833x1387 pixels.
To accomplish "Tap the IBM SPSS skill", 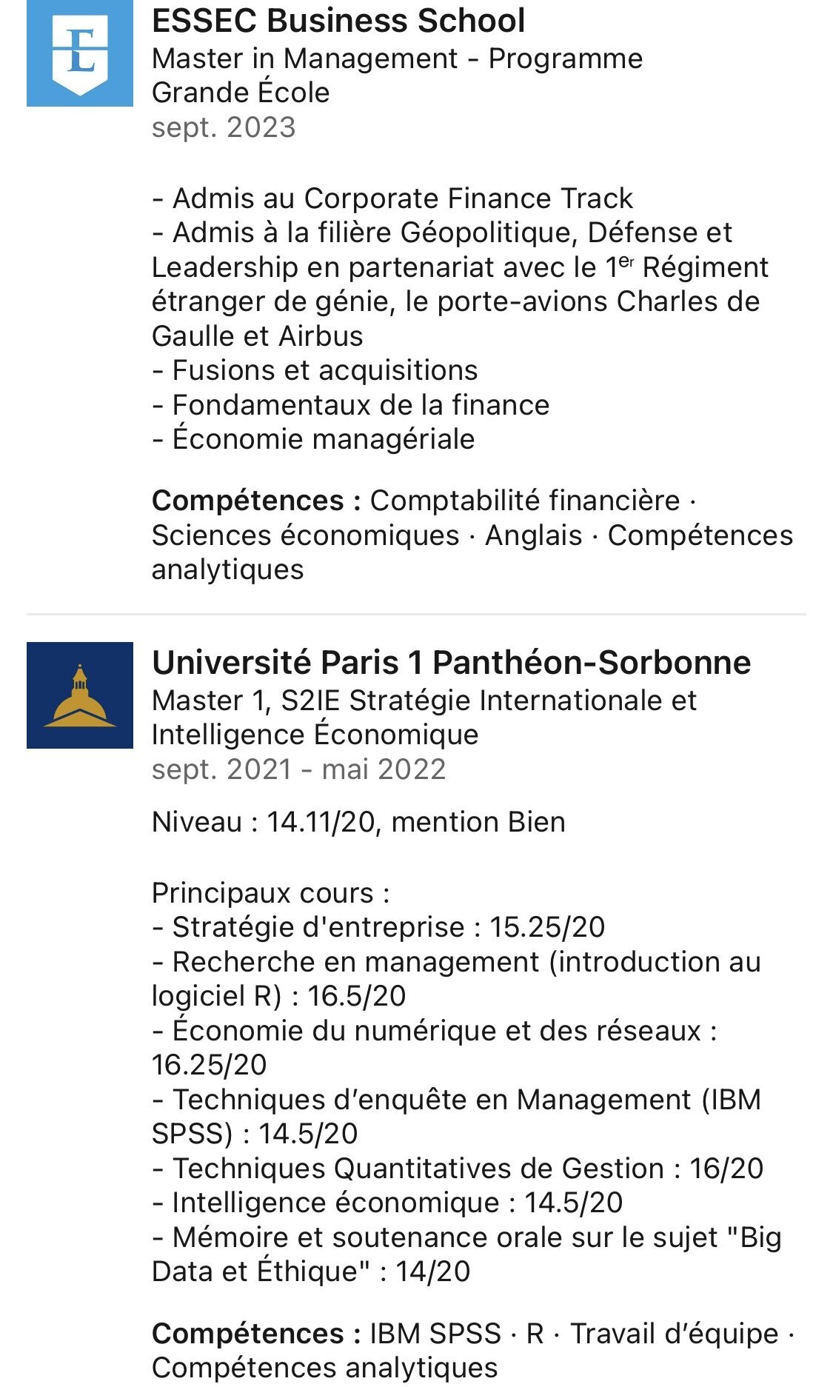I will point(435,1334).
